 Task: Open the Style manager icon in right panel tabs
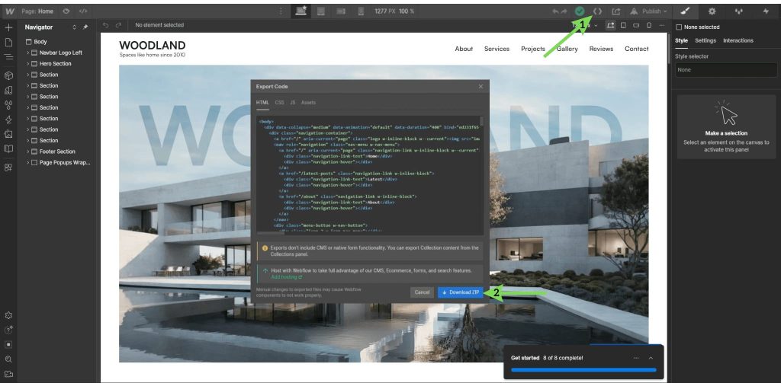coord(739,11)
